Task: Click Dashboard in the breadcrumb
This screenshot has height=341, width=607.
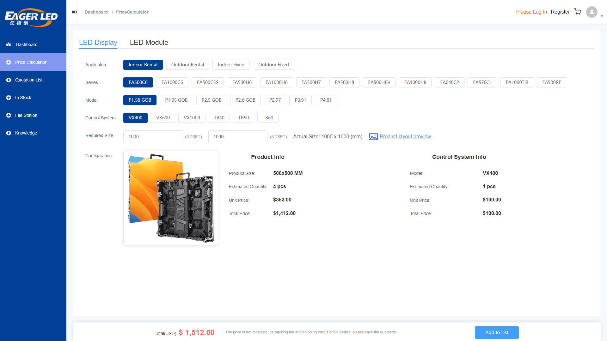Action: 96,12
